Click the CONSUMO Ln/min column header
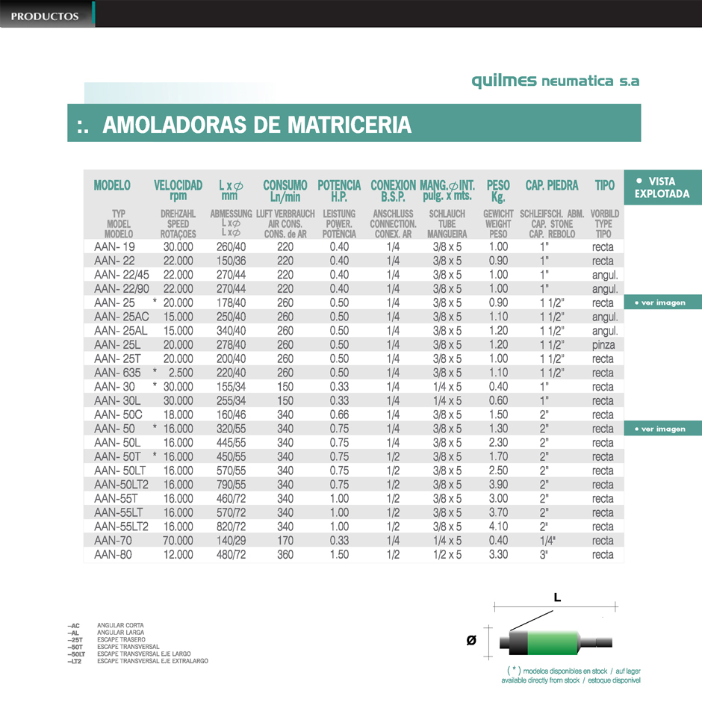Image resolution: width=702 pixels, height=717 pixels. (285, 190)
